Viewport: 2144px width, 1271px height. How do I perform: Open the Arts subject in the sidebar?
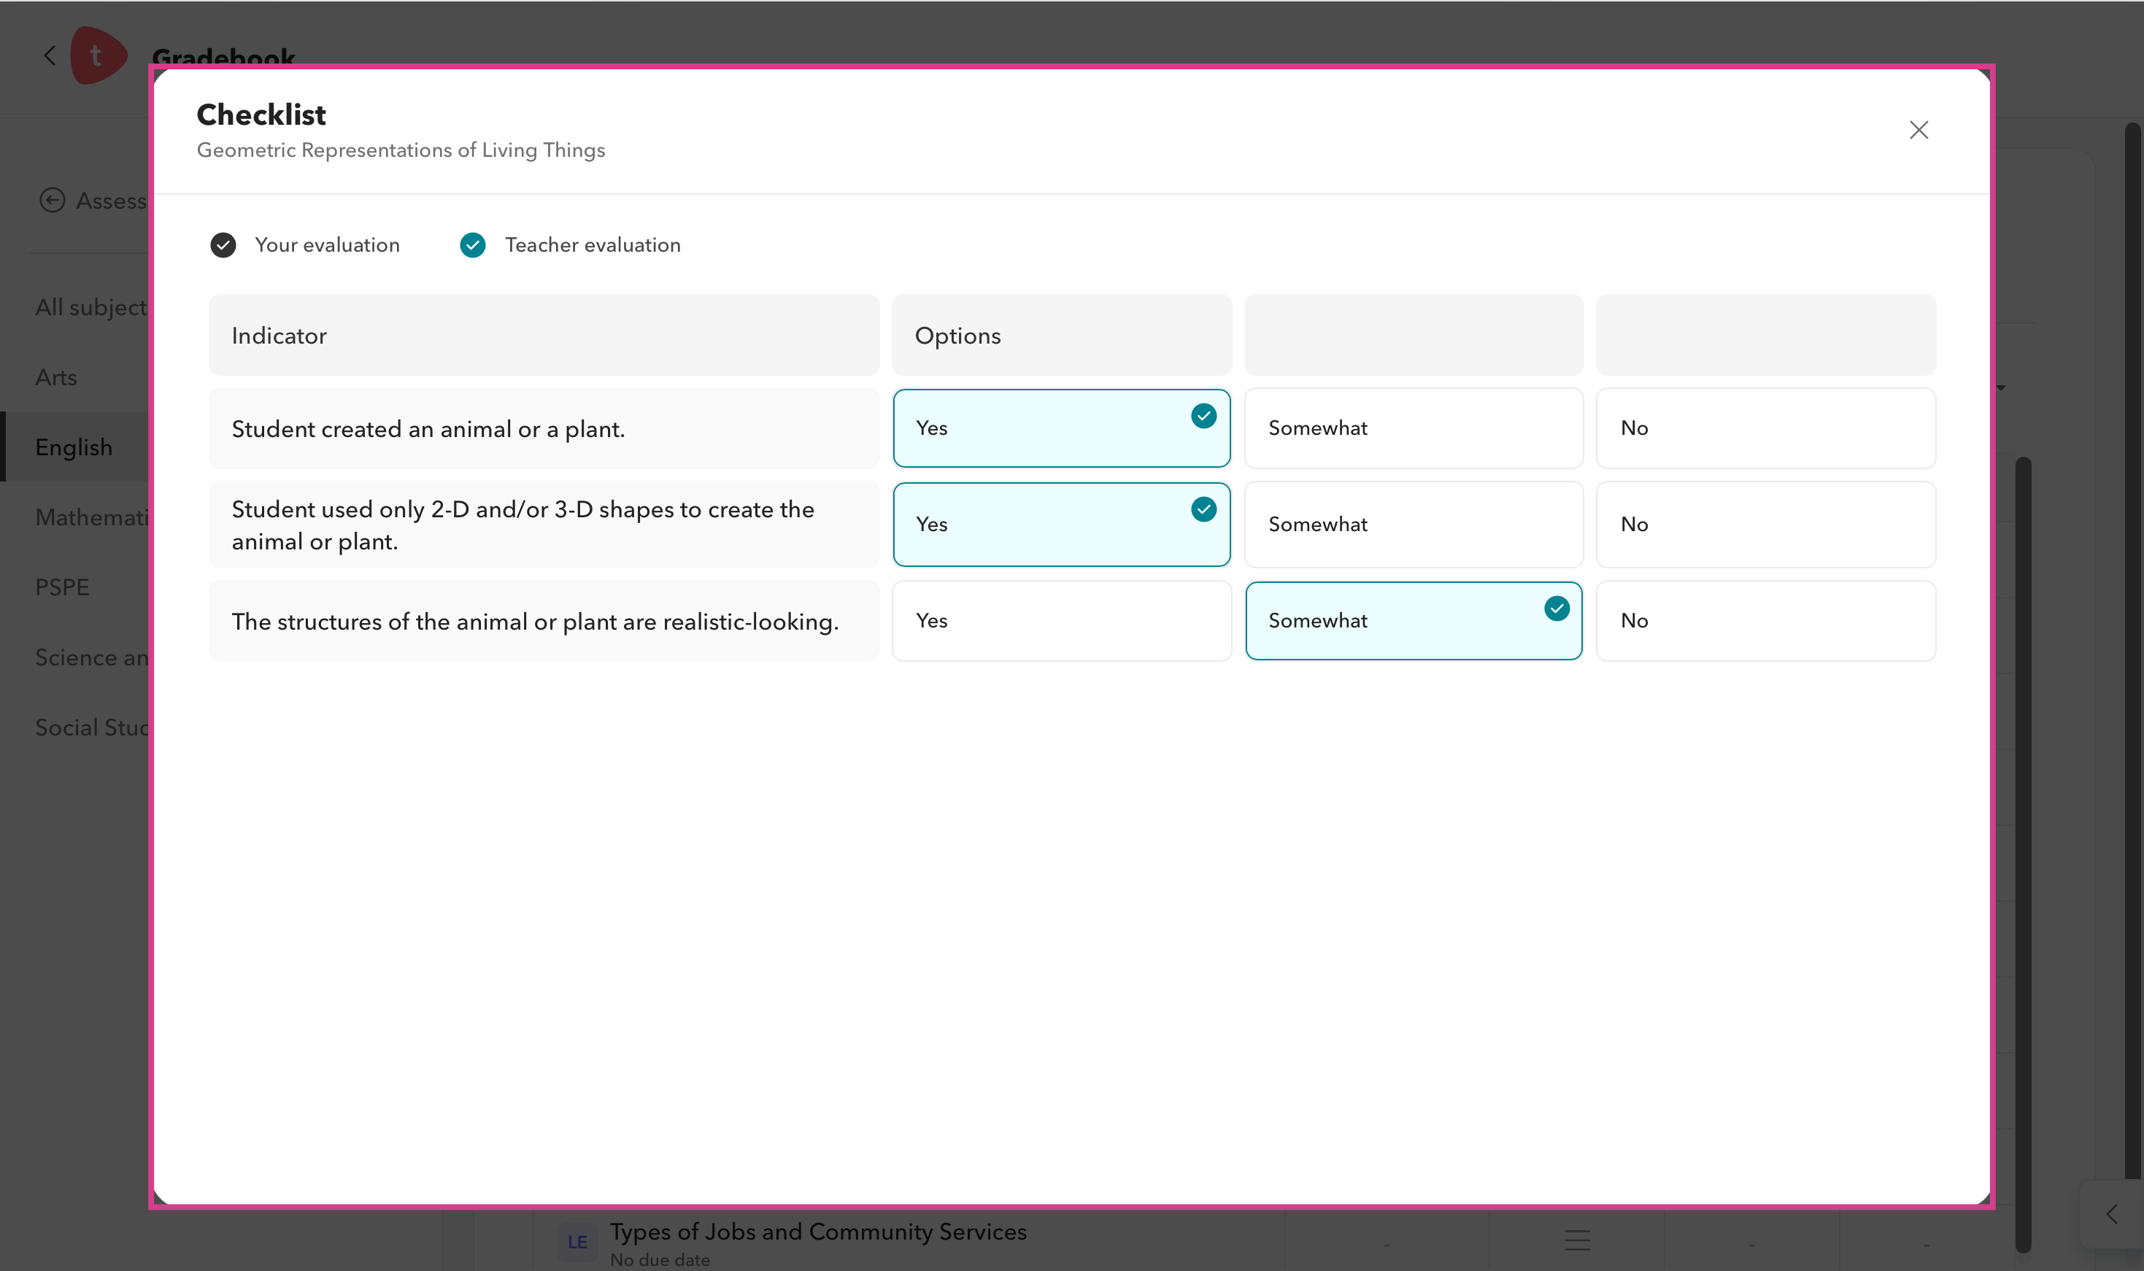(x=56, y=376)
